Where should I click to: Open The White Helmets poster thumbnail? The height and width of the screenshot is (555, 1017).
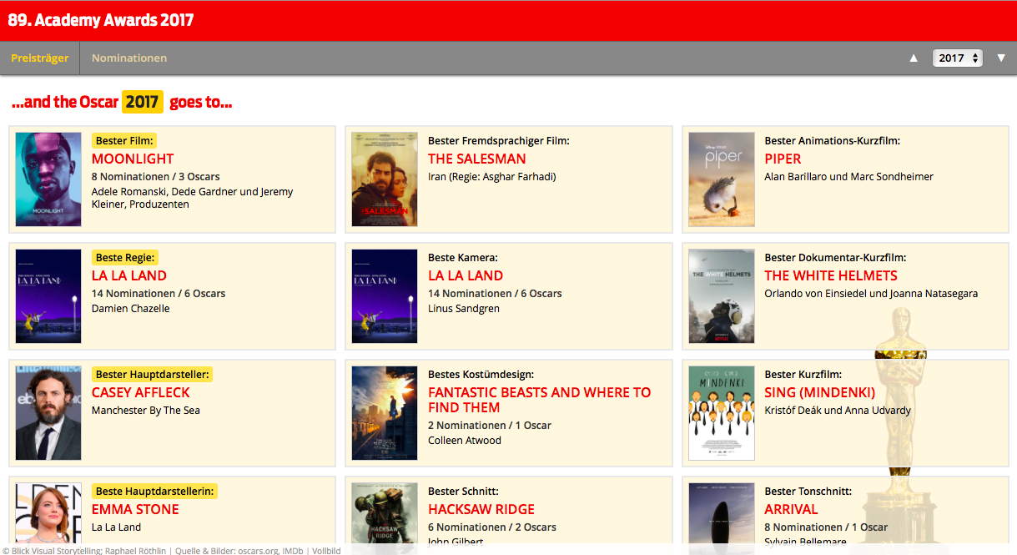pyautogui.click(x=722, y=296)
